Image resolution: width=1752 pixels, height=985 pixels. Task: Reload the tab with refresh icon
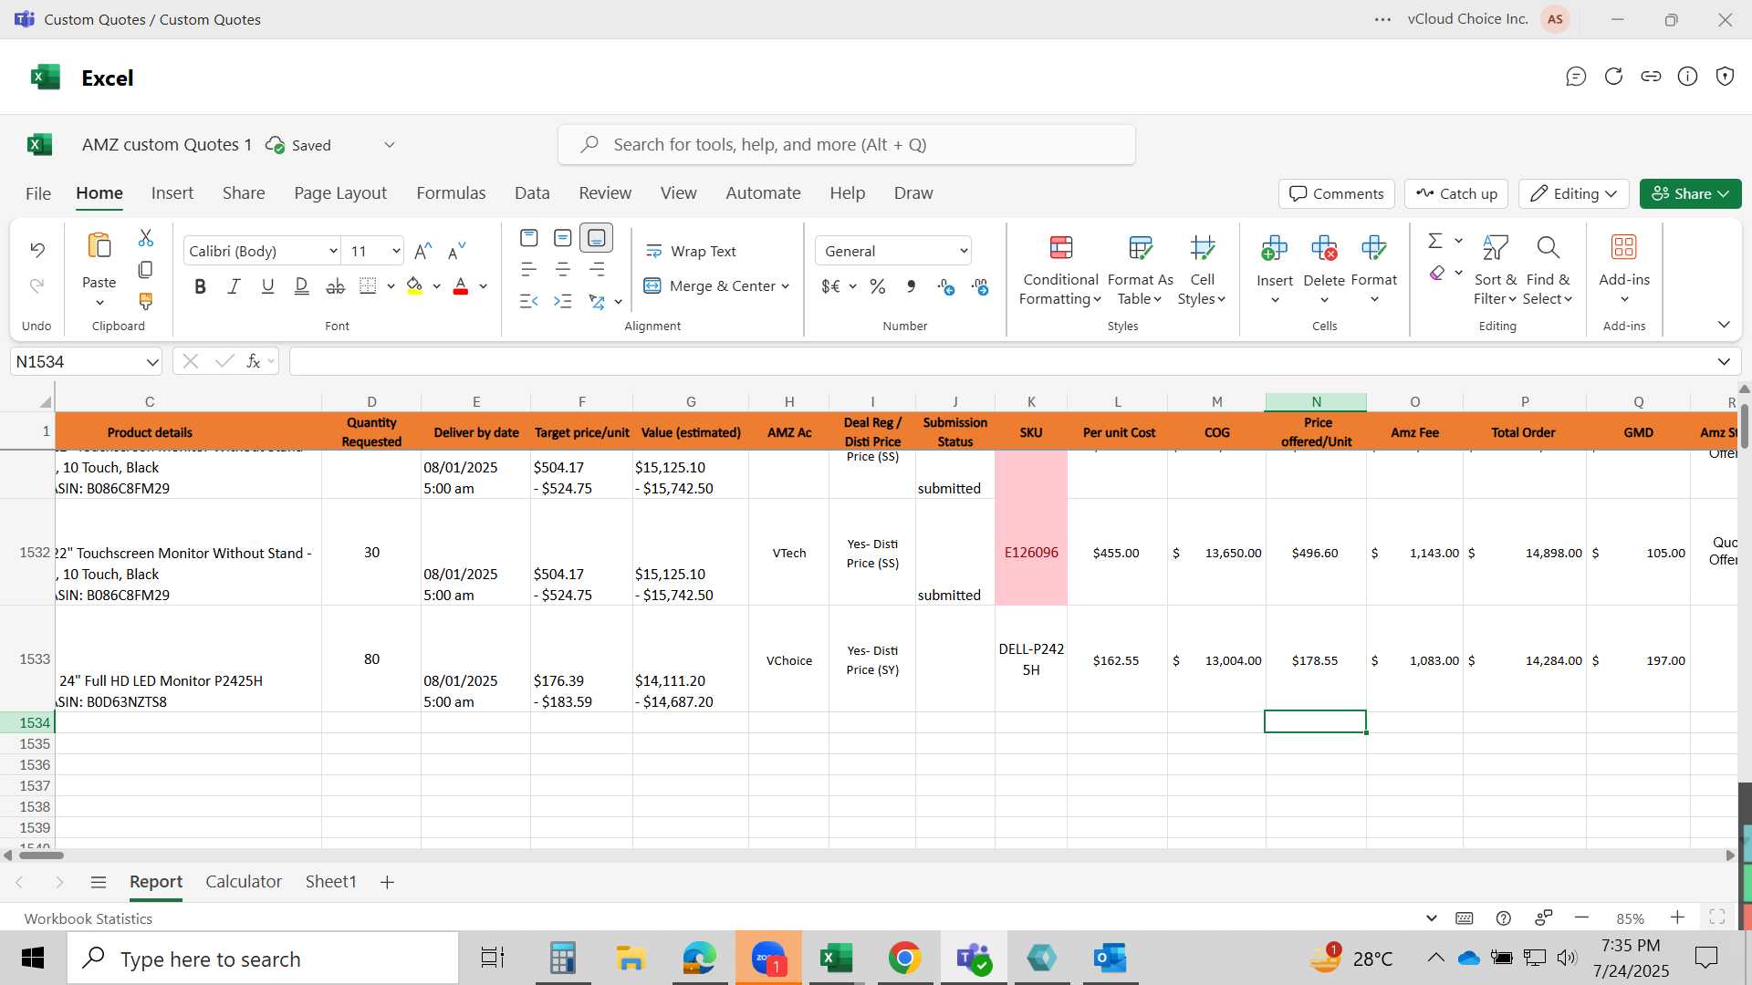(x=1613, y=77)
